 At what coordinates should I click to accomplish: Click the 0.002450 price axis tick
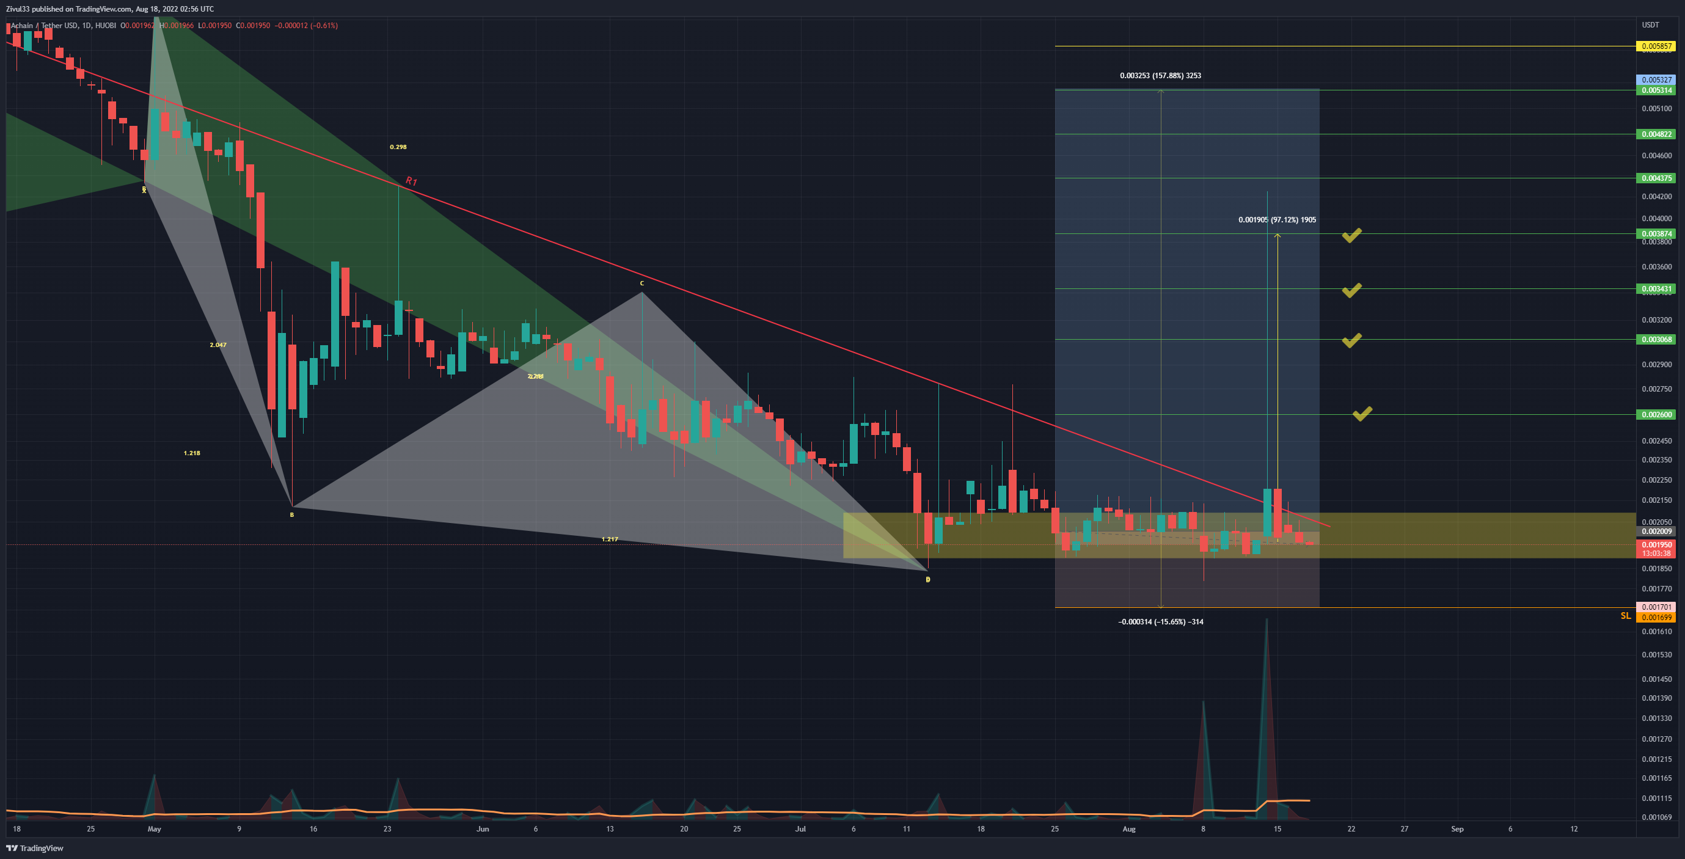pyautogui.click(x=1656, y=441)
